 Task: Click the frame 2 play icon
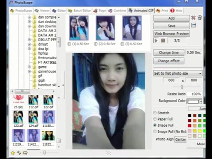(x=96, y=44)
